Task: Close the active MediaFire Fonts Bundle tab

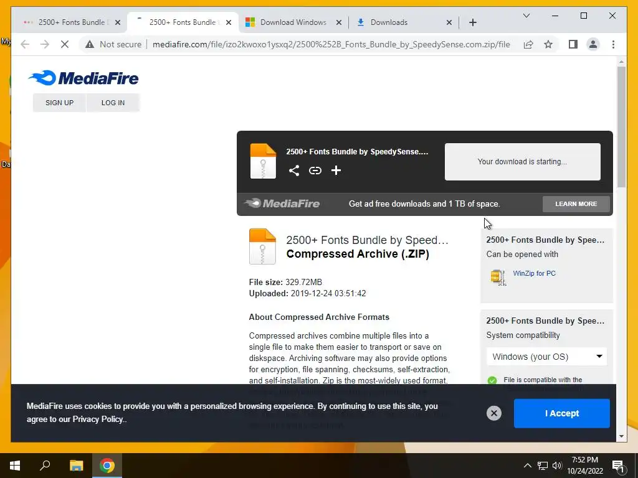Action: coord(229,22)
